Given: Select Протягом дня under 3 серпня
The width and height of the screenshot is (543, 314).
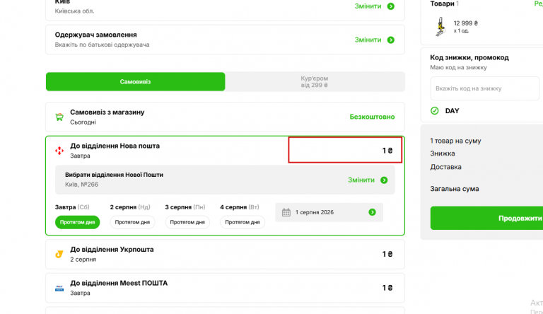Looking at the screenshot, I should click(187, 222).
